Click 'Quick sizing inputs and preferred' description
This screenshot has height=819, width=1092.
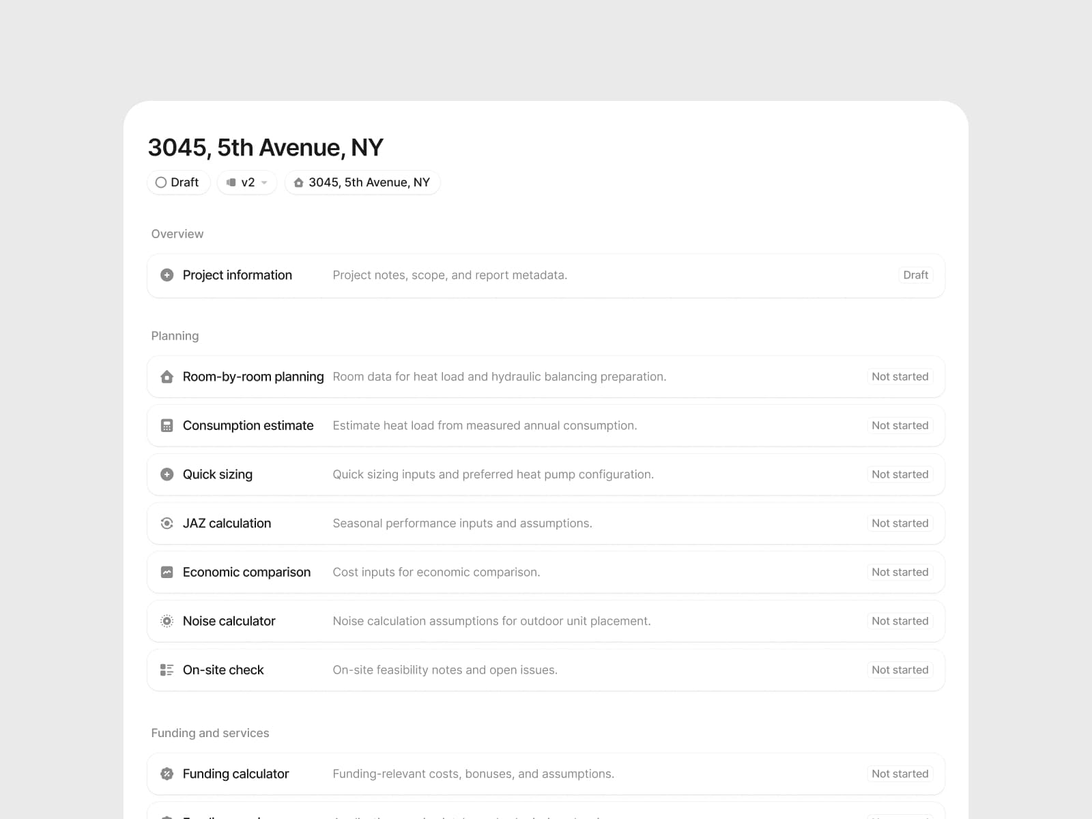point(493,474)
